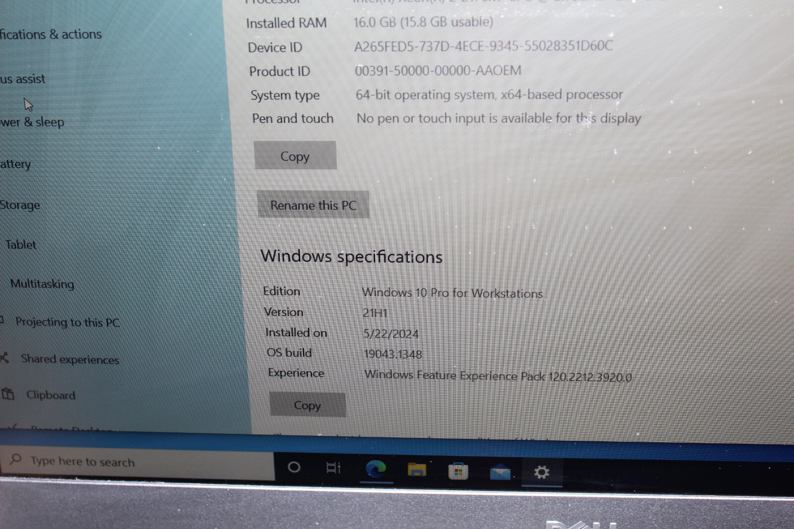Click the Version label

pos(283,312)
